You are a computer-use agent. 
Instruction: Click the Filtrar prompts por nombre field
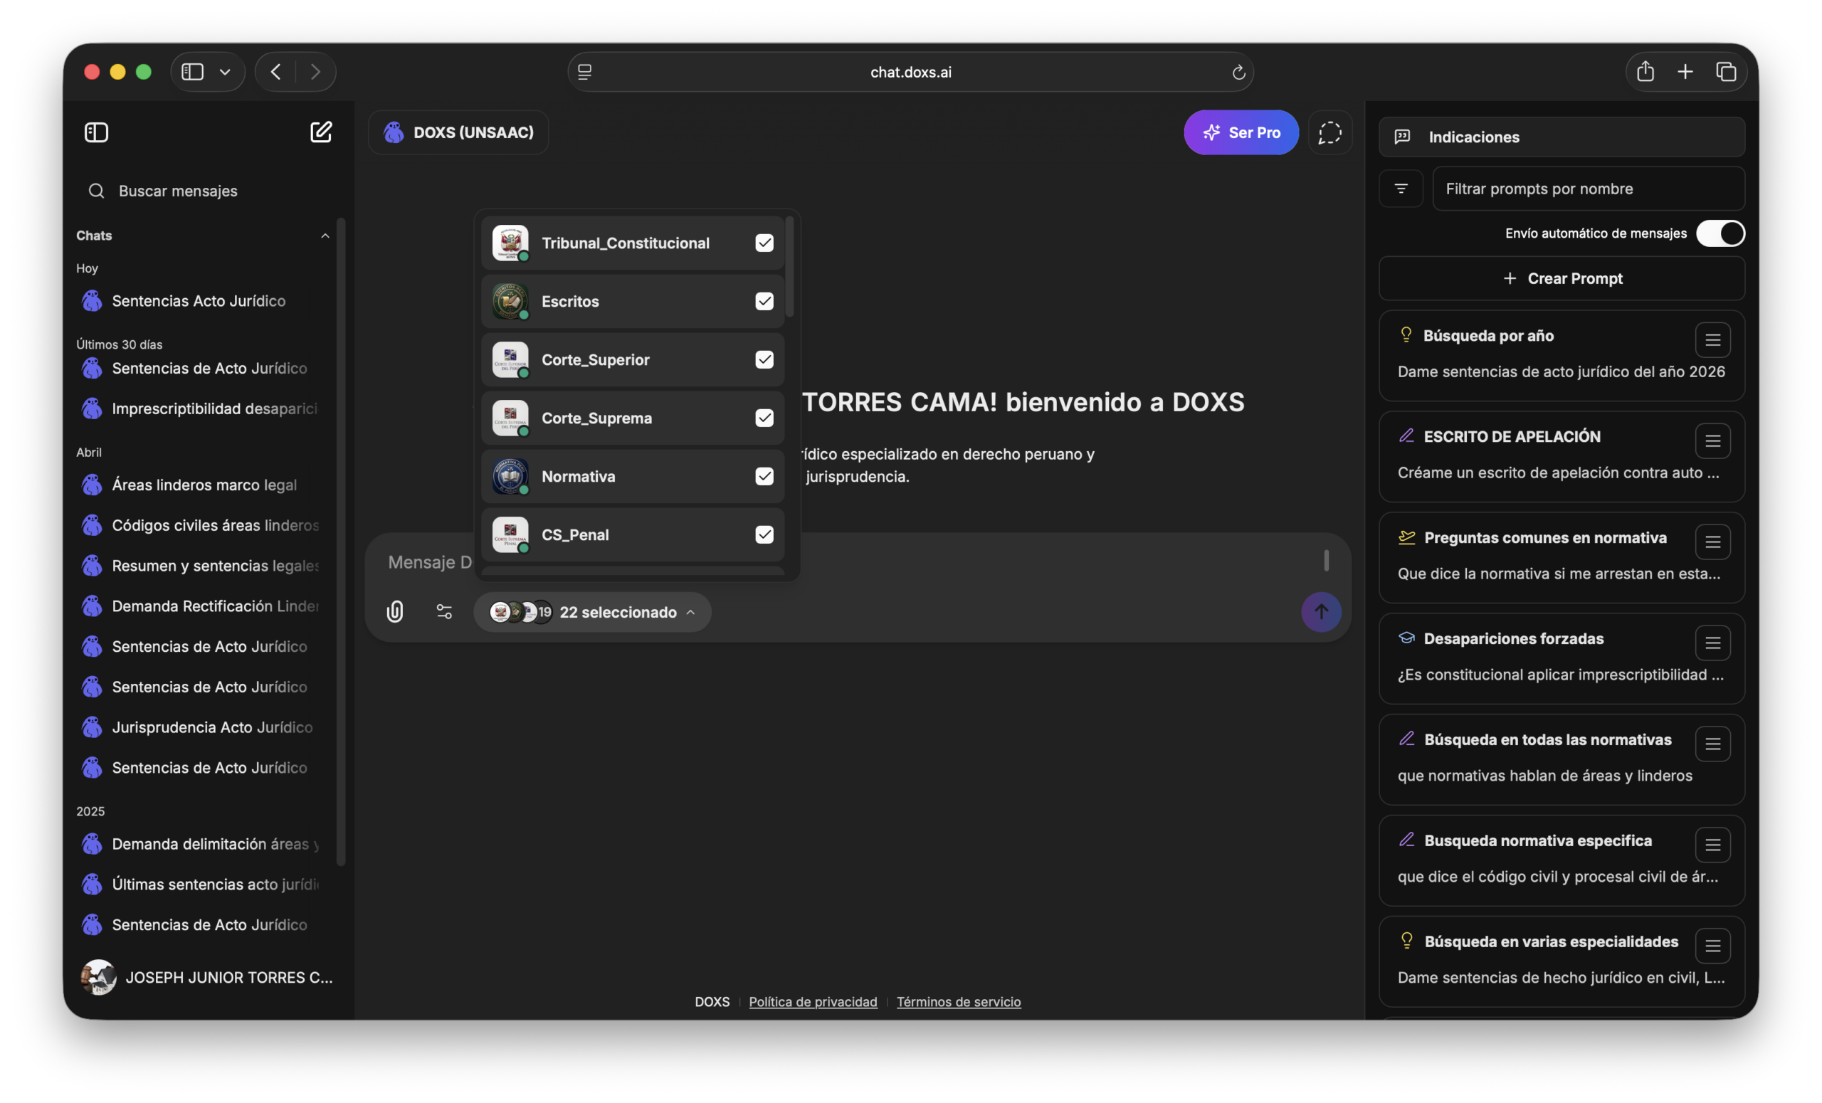coord(1589,189)
